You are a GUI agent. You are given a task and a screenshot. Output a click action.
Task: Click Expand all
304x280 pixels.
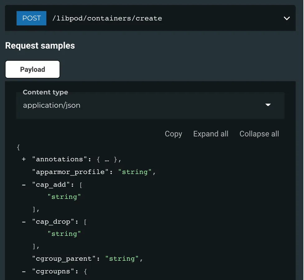pos(211,134)
